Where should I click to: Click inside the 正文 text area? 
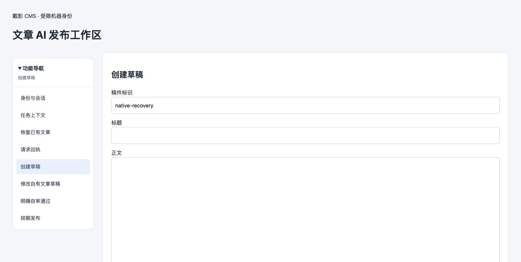click(306, 210)
